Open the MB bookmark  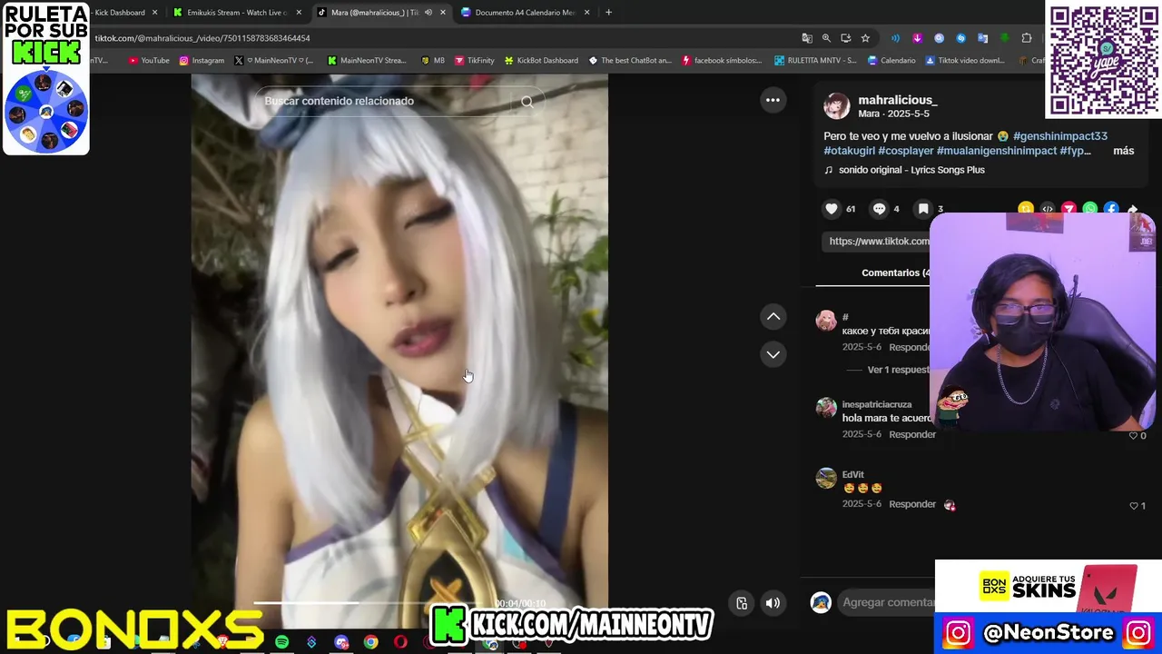(433, 61)
